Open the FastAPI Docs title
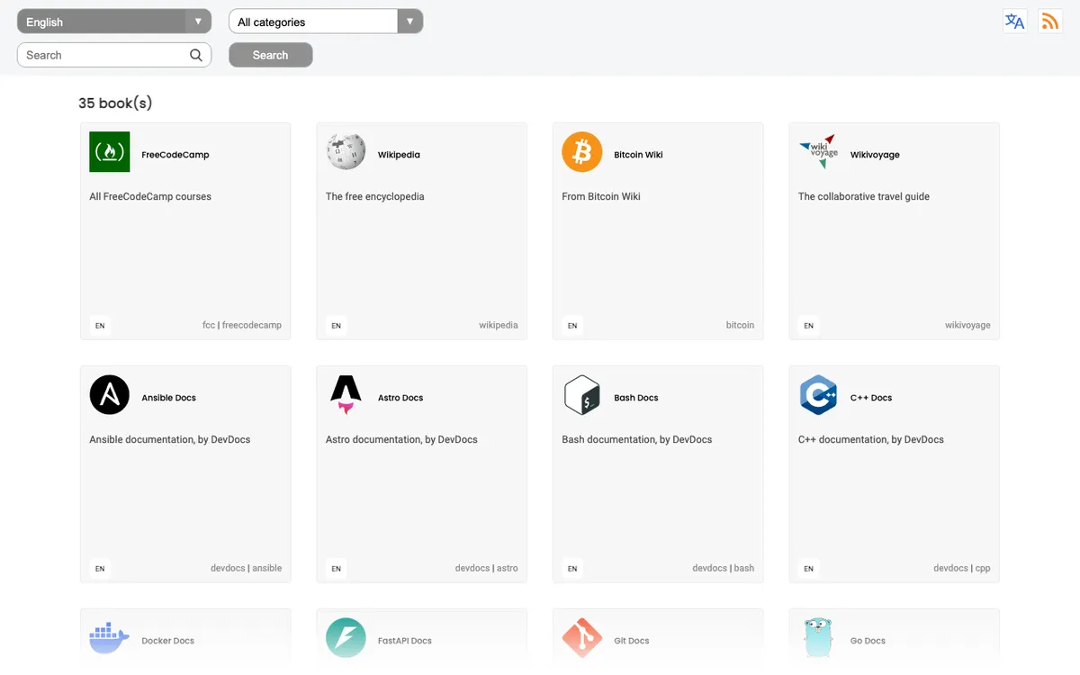The width and height of the screenshot is (1080, 675). point(404,641)
